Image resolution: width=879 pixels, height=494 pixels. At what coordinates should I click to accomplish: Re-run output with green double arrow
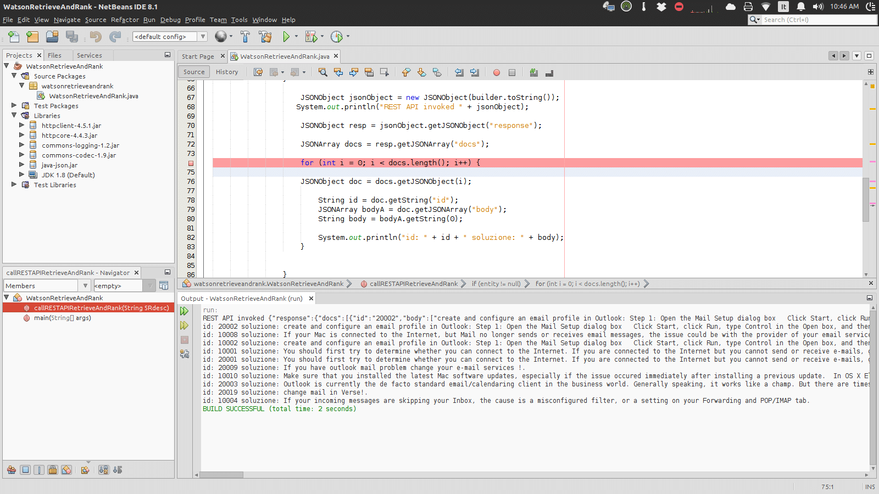point(185,311)
